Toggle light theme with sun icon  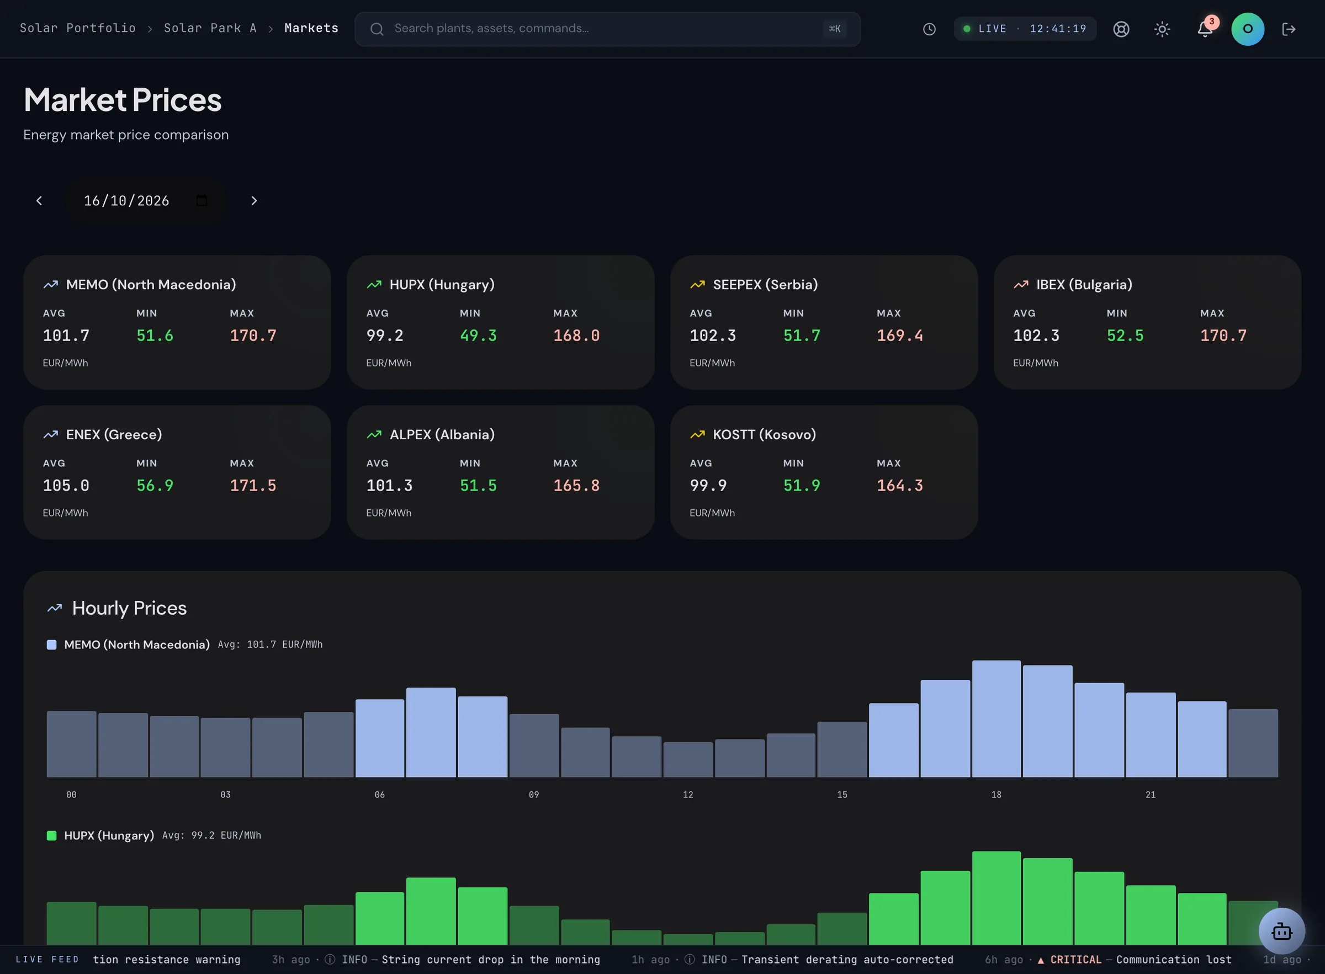click(1162, 29)
